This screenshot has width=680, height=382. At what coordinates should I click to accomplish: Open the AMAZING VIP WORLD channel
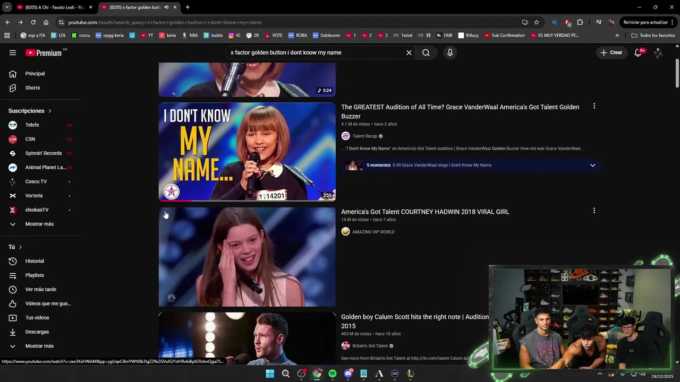click(x=373, y=232)
